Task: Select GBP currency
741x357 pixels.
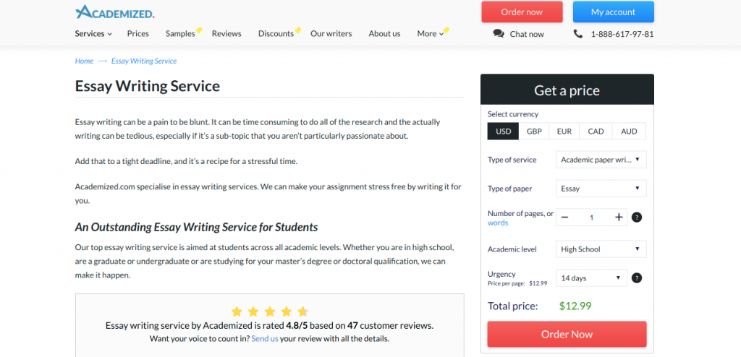Action: coord(534,132)
